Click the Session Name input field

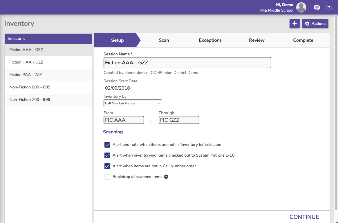point(187,63)
